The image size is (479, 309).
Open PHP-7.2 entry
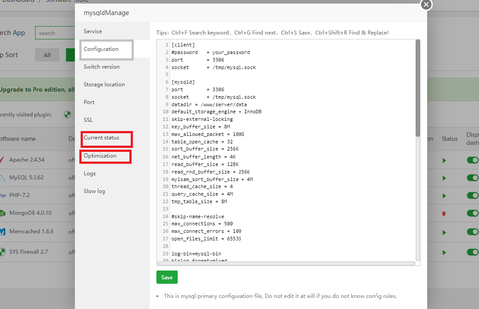tap(19, 195)
